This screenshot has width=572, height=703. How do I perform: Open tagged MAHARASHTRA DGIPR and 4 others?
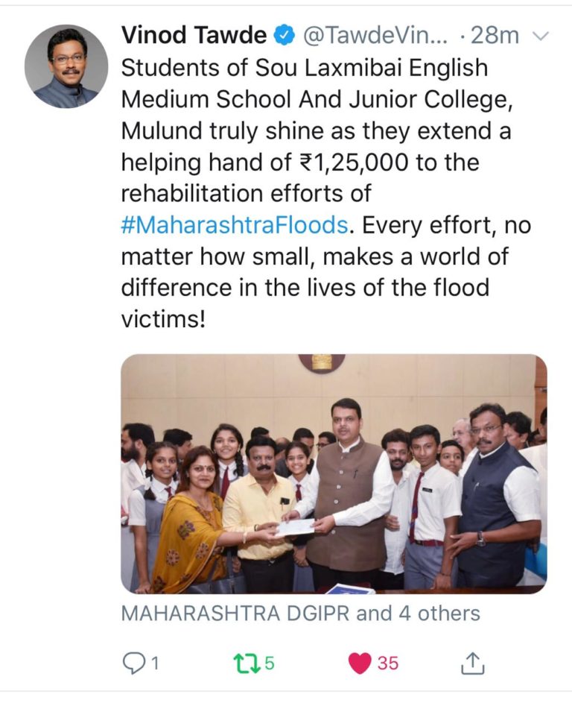pos(301,614)
